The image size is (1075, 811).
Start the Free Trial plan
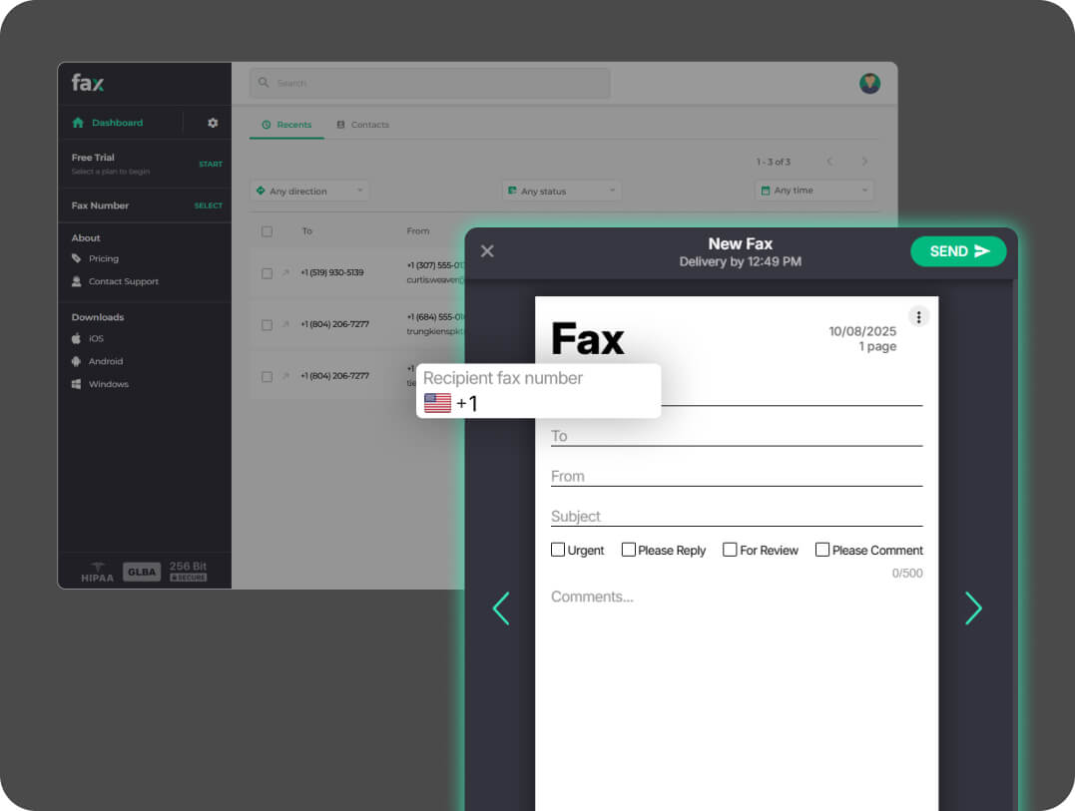tap(211, 164)
